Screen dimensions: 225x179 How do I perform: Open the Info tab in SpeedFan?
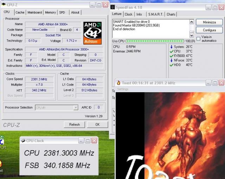coord(139,14)
